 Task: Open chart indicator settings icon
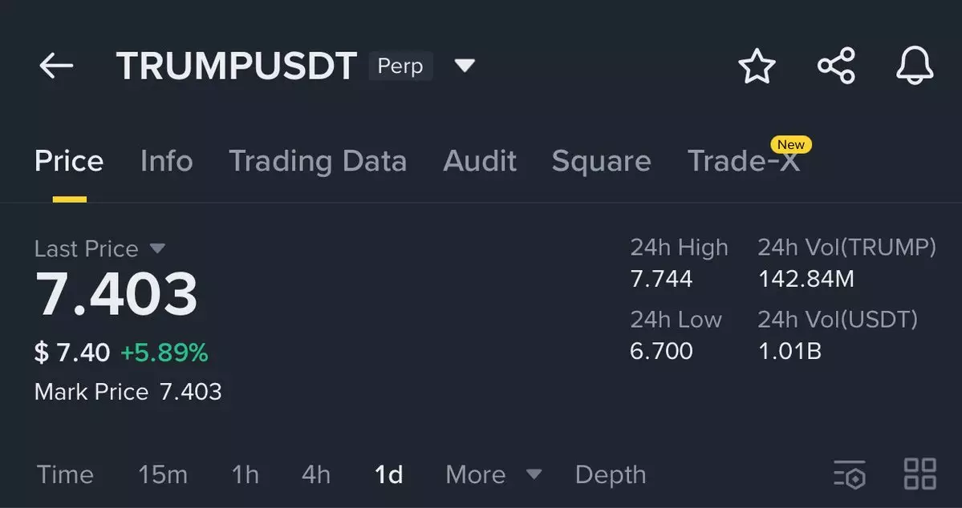850,474
